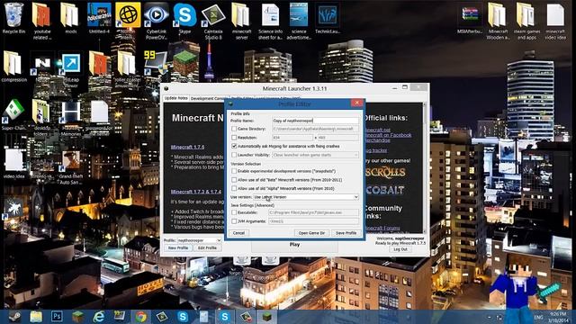
Task: Click the Open Game Dir button
Action: tap(311, 233)
